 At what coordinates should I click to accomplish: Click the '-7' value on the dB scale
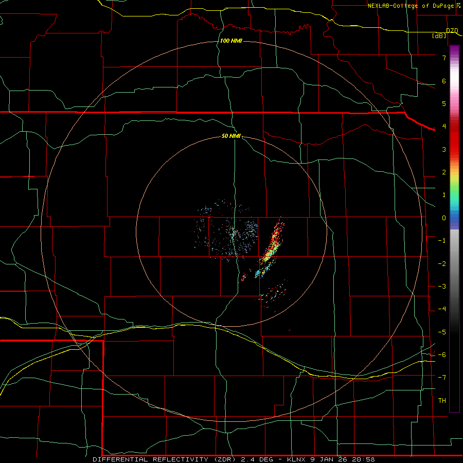pyautogui.click(x=442, y=378)
